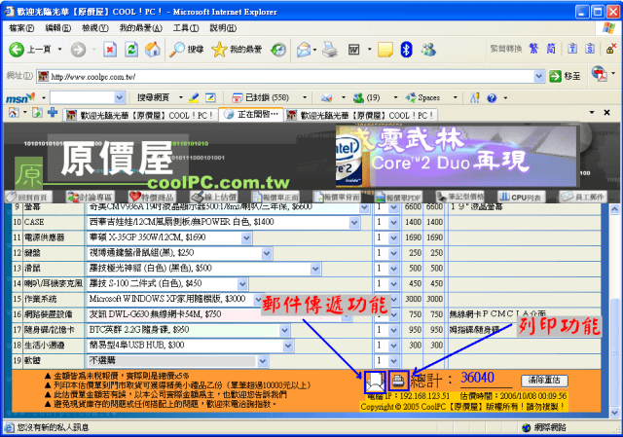
Task: Open the 說明(H) menu
Action: point(223,28)
